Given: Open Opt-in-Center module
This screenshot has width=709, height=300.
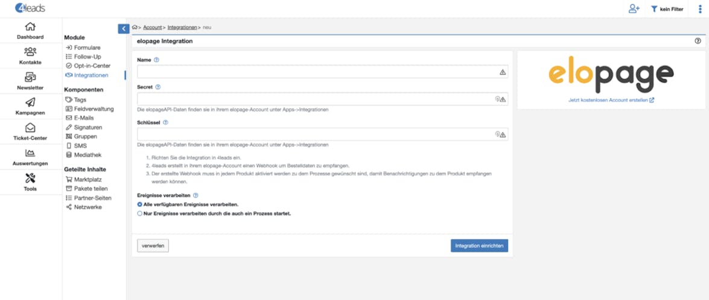Looking at the screenshot, I should coord(87,66).
